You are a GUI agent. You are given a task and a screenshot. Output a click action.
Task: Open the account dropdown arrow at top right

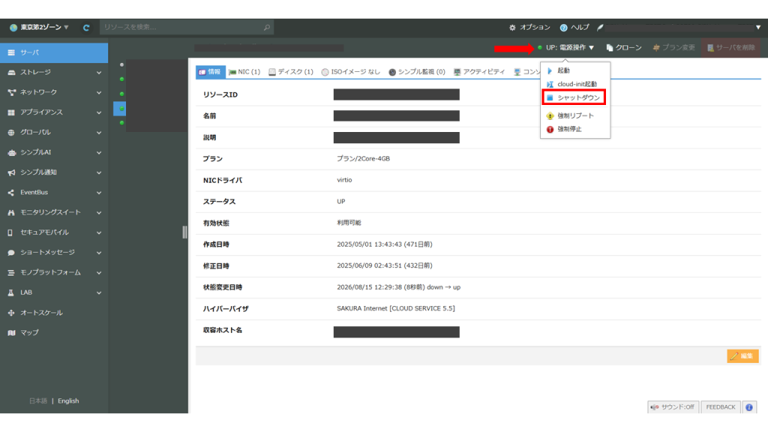click(x=758, y=28)
